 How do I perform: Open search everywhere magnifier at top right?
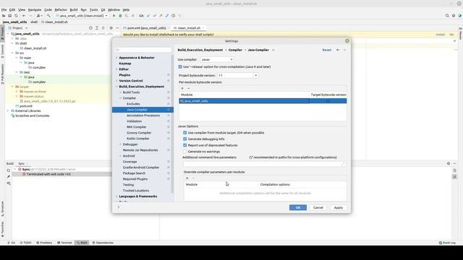(x=447, y=16)
